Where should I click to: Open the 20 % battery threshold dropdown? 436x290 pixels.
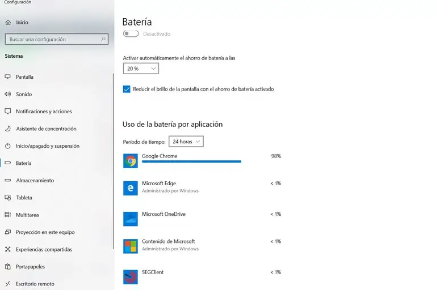pos(141,69)
